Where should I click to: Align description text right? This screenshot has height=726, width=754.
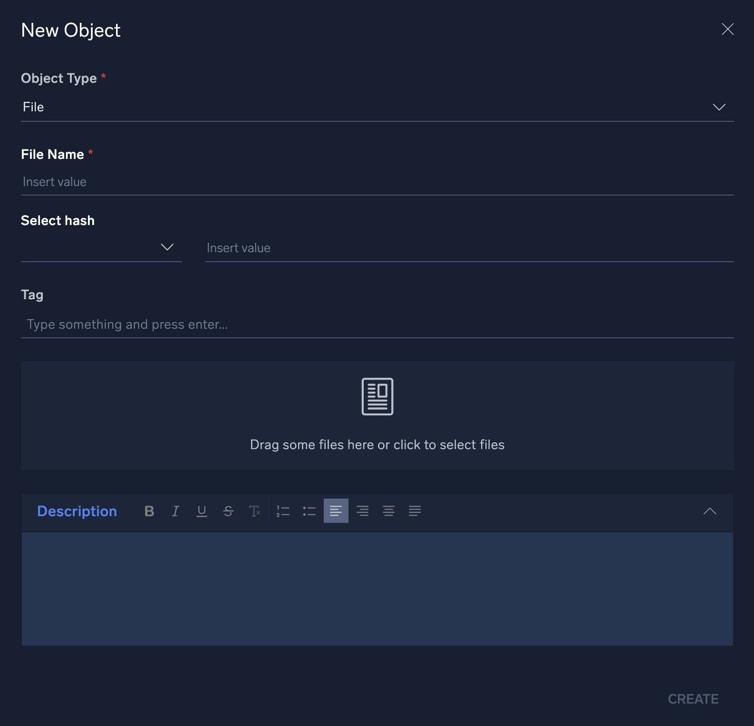[x=363, y=511]
